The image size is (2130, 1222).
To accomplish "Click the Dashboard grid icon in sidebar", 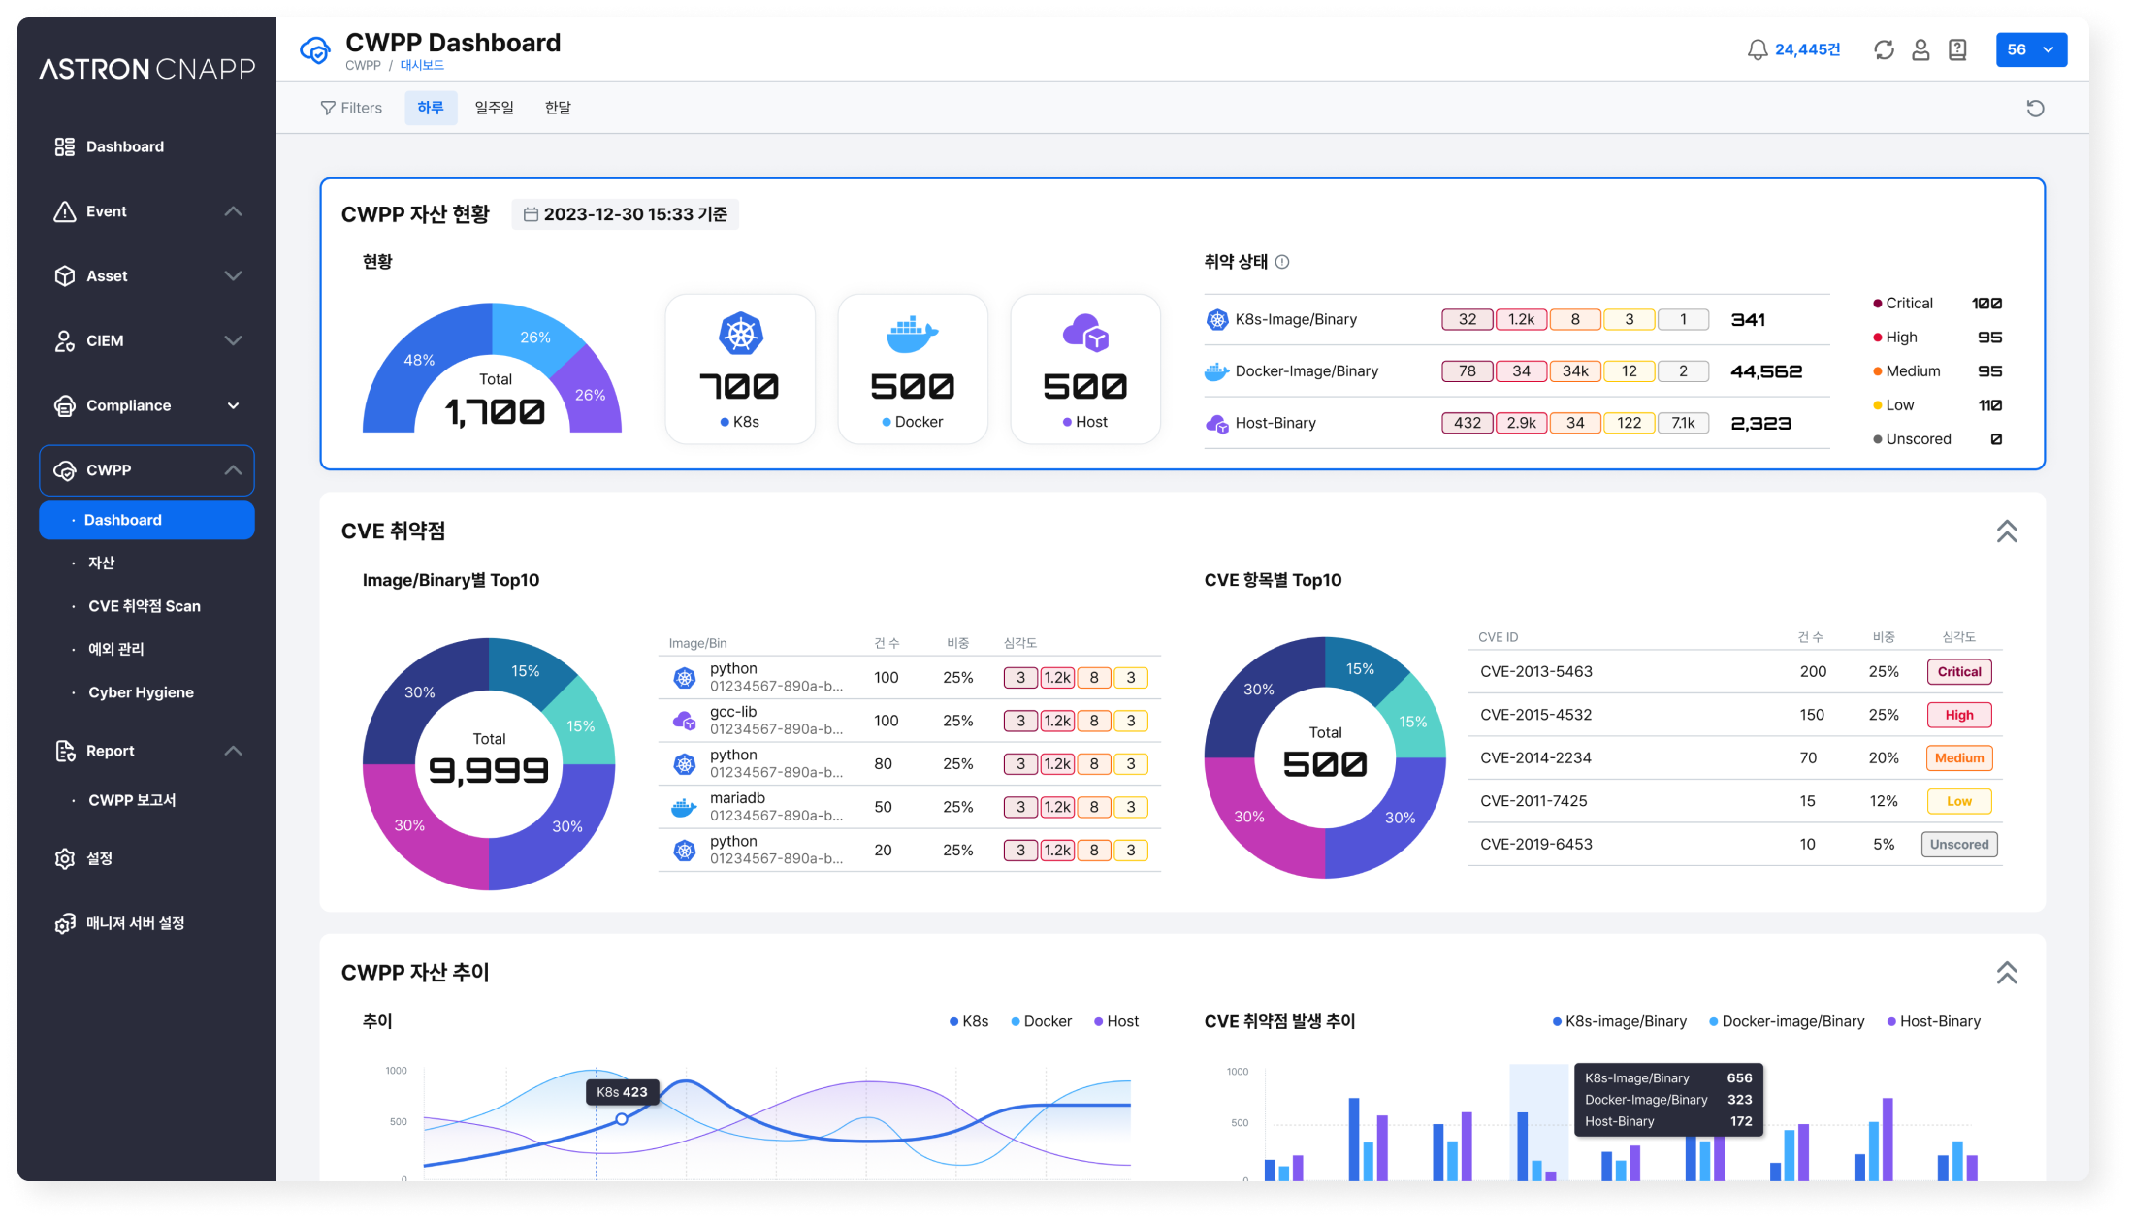I will point(65,146).
